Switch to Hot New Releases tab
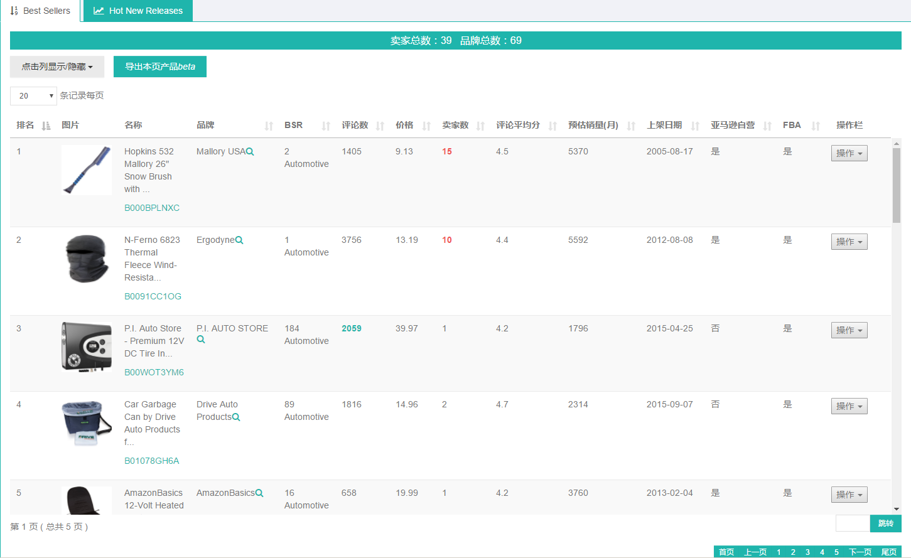This screenshot has width=911, height=558. click(x=138, y=11)
